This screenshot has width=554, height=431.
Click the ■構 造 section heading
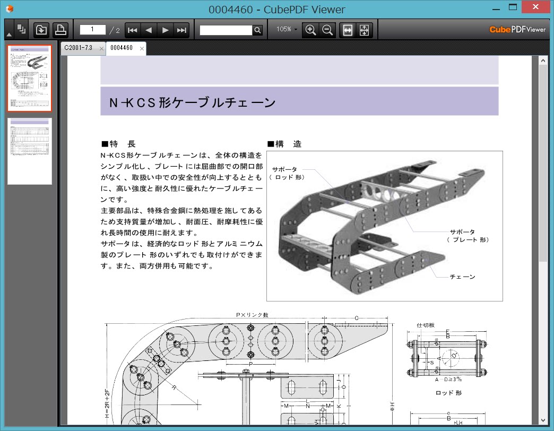click(x=284, y=144)
